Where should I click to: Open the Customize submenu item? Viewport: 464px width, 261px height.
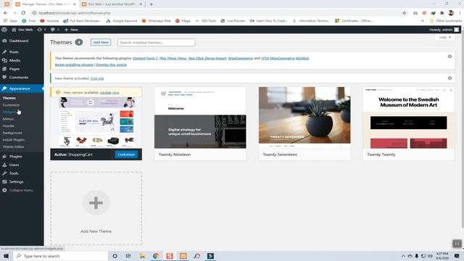12,105
